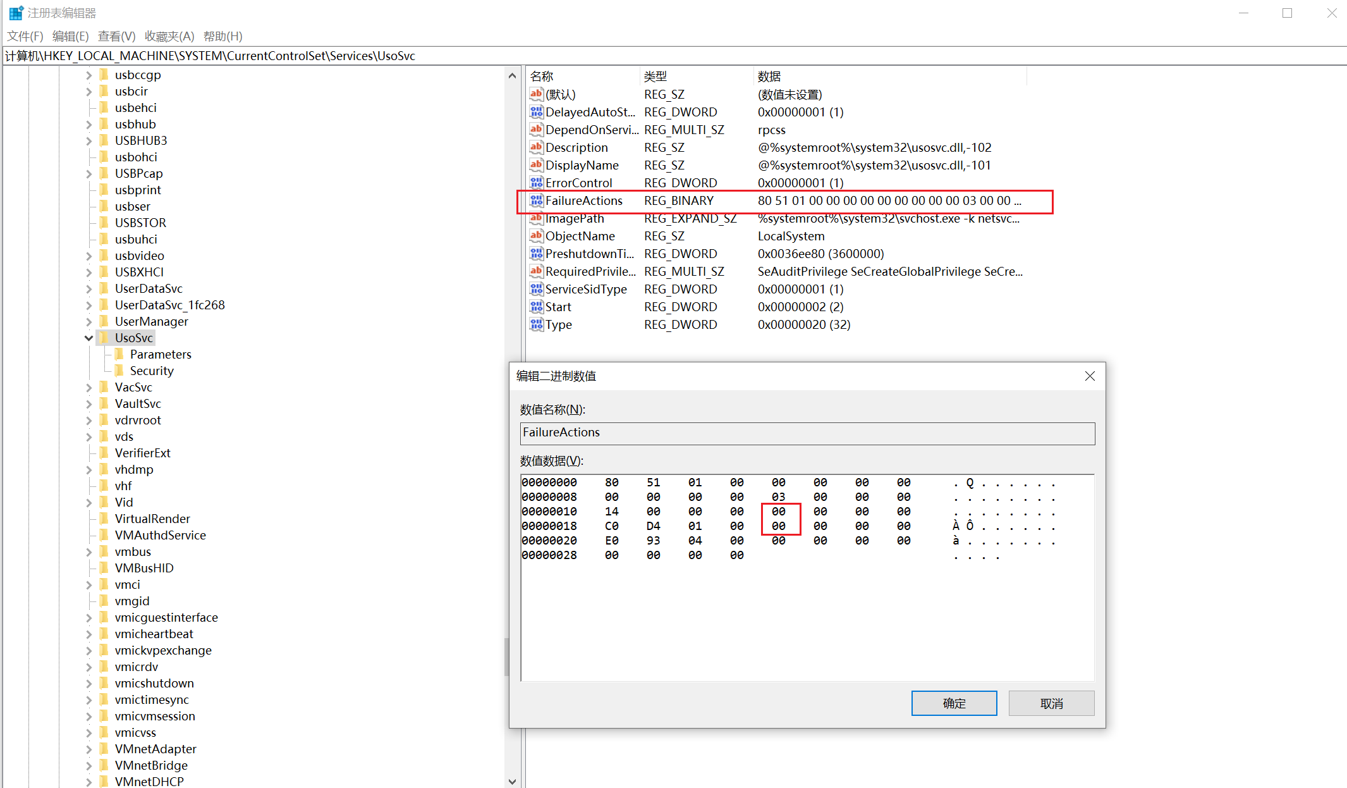Click the FailureActions binary value icon

(537, 200)
